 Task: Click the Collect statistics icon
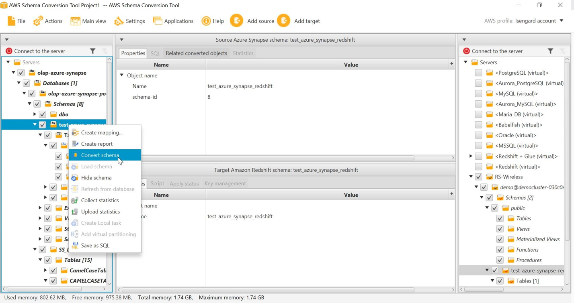click(75, 200)
